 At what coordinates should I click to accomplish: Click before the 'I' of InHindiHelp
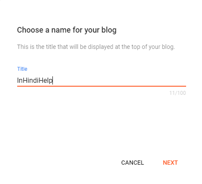coord(17,80)
